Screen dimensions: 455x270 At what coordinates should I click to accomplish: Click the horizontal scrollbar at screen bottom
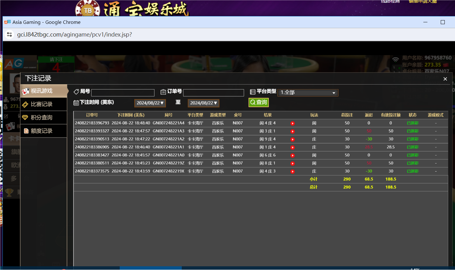point(151,268)
